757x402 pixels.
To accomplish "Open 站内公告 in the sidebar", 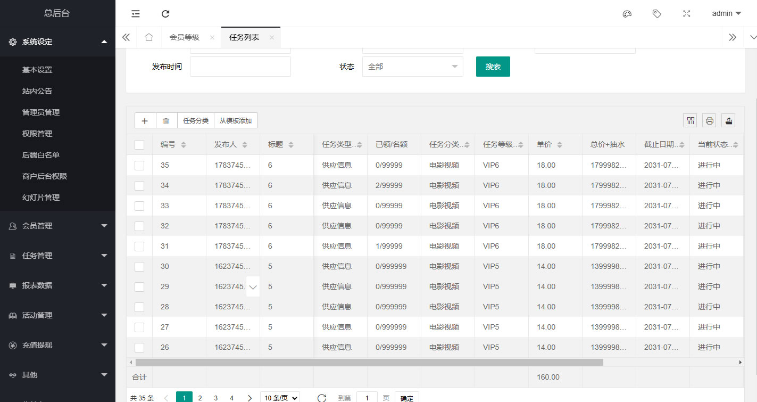I will click(x=37, y=91).
